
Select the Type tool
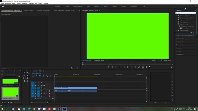coord(28,81)
